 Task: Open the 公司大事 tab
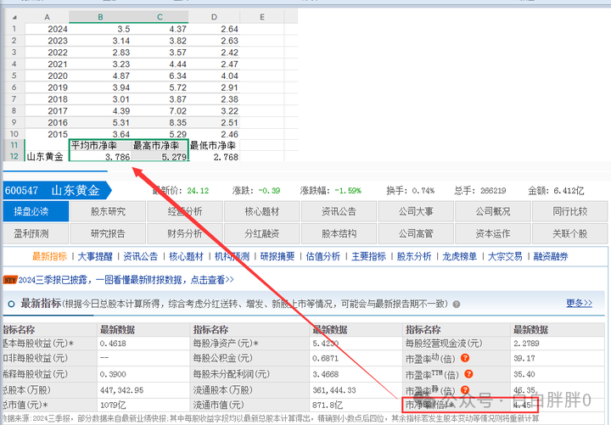click(x=416, y=211)
